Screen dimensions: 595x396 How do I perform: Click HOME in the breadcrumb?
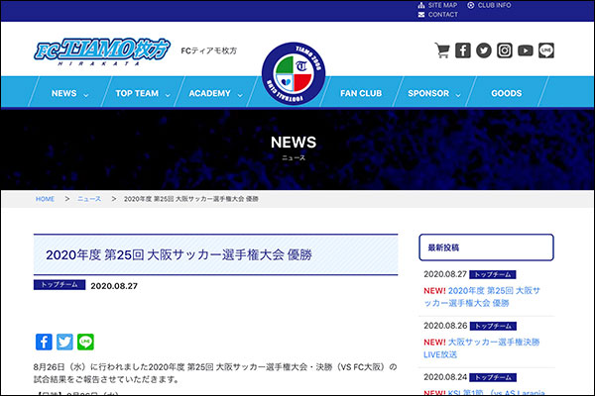pyautogui.click(x=46, y=199)
